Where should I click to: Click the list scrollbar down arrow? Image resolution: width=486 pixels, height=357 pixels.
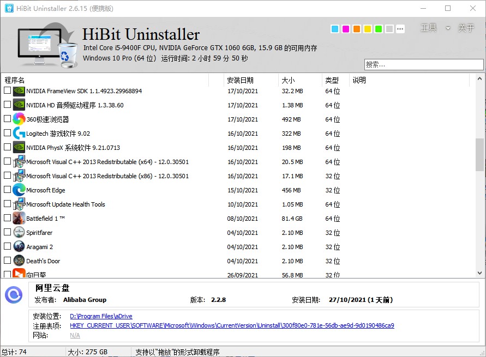[x=479, y=273]
